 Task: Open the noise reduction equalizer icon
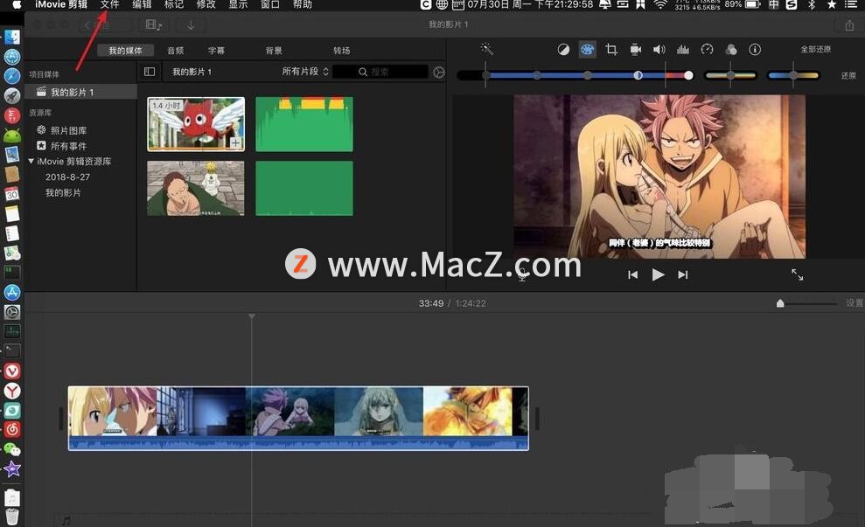(683, 50)
